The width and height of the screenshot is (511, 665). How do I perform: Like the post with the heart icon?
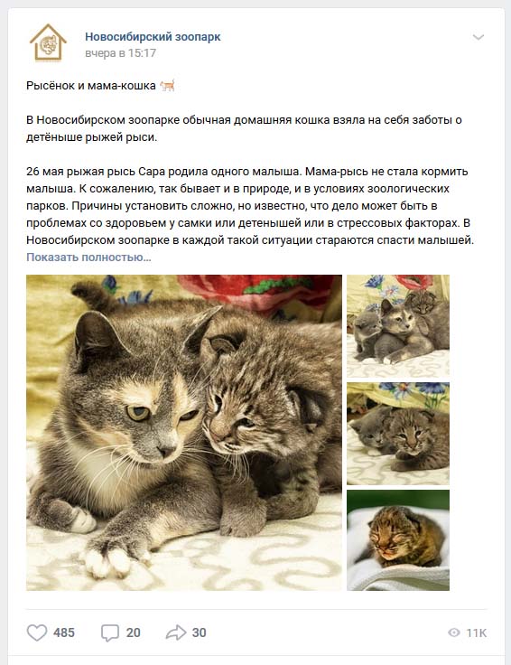pyautogui.click(x=37, y=632)
